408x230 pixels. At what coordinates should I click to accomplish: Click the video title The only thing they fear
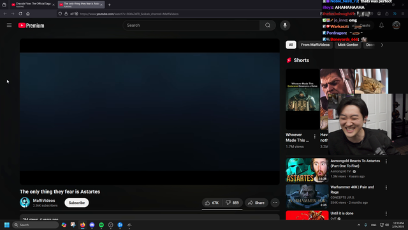coord(60,192)
